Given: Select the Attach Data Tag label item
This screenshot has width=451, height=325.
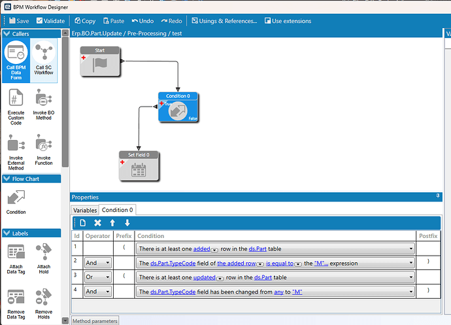Looking at the screenshot, I should pos(16,258).
